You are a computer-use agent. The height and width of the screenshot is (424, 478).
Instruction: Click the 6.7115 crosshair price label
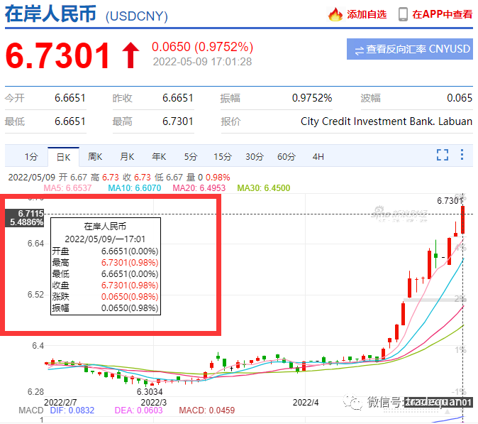point(30,213)
